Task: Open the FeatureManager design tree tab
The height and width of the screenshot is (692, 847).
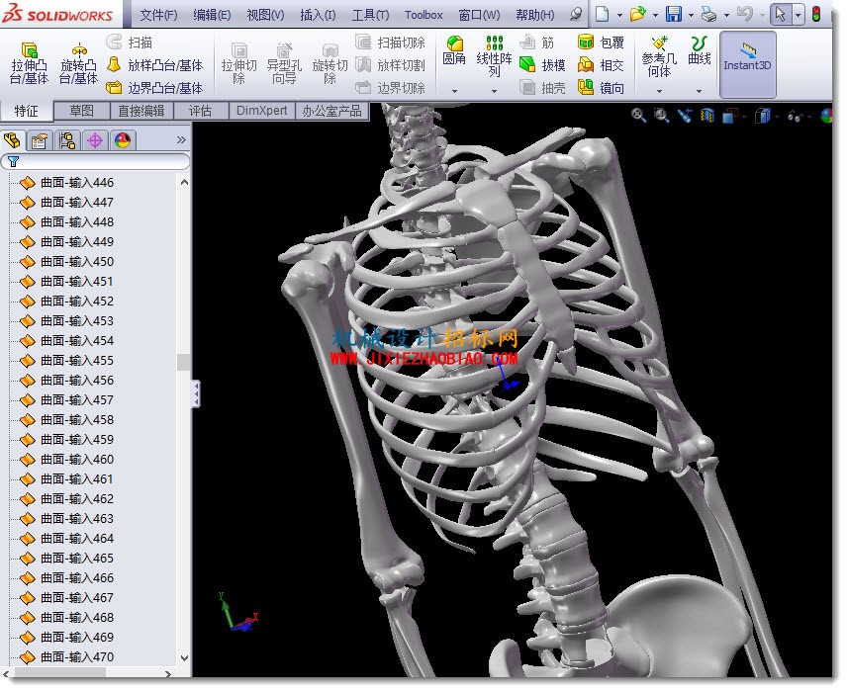Action: (12, 141)
